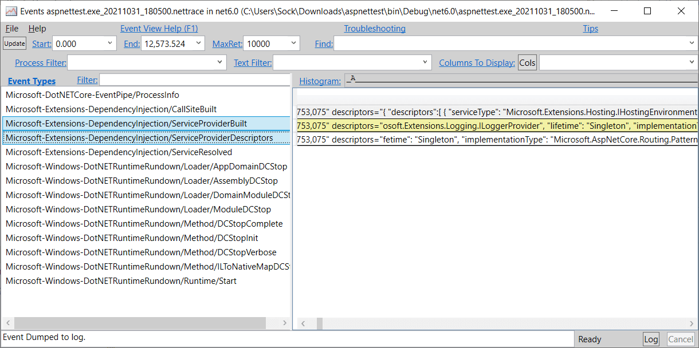Focus the Text Filter input

[x=347, y=63]
